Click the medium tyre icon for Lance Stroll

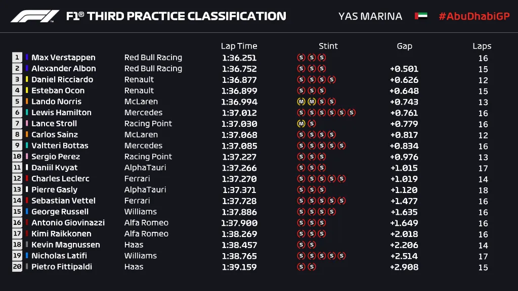[x=301, y=124]
